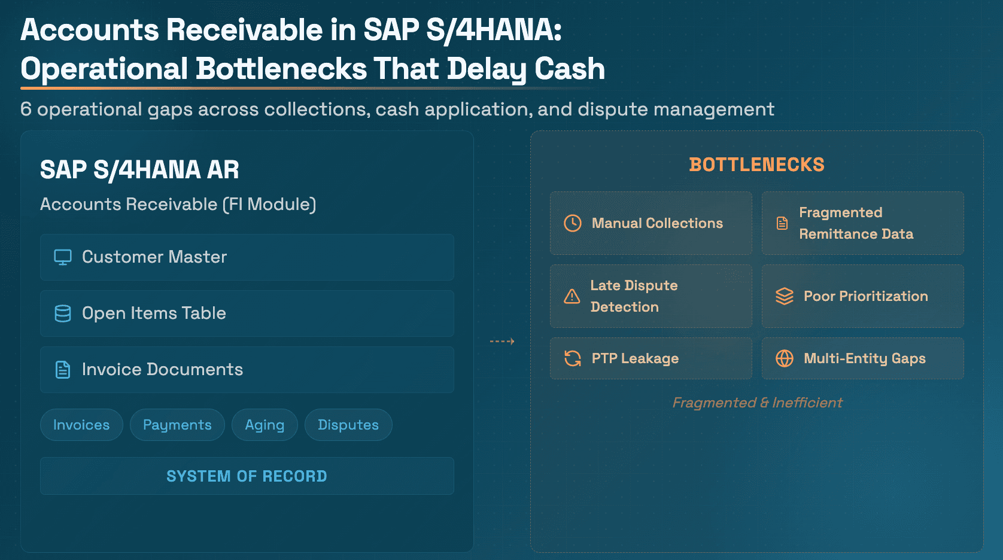Select the Manual Collections card
Viewport: 1003px width, 560px height.
[651, 223]
